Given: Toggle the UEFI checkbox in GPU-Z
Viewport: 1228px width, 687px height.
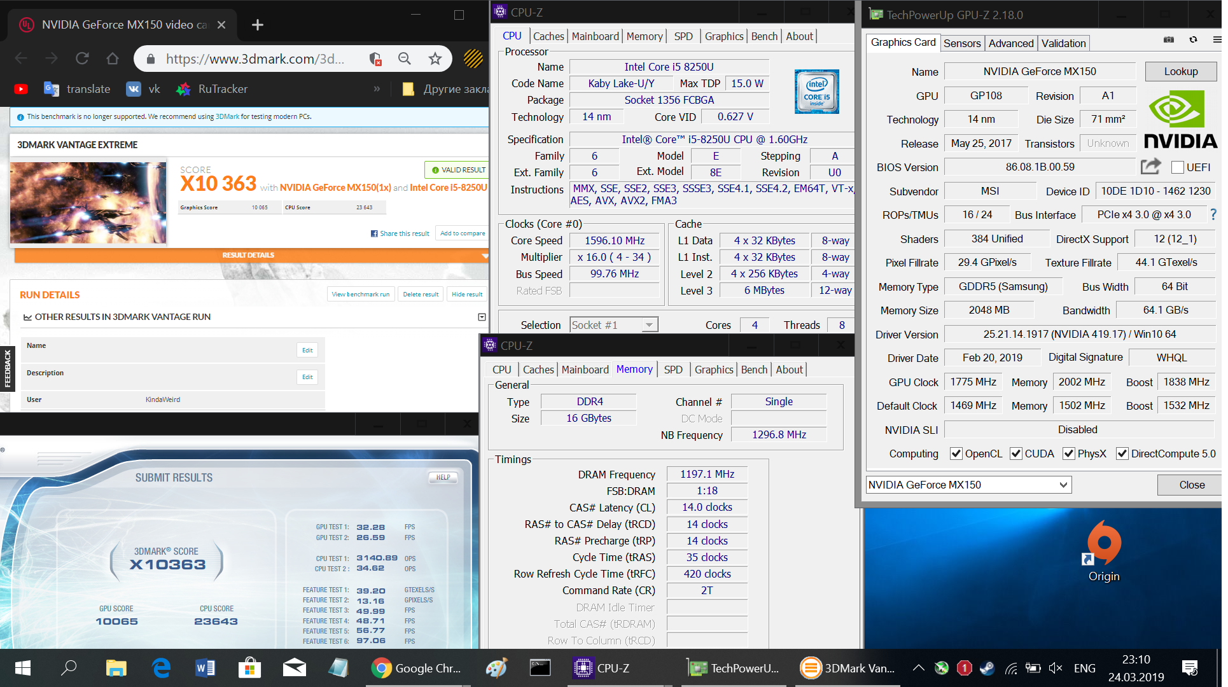Looking at the screenshot, I should 1178,167.
